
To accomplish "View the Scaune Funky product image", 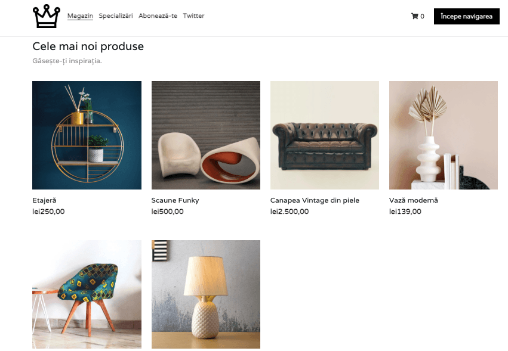I will 206,135.
